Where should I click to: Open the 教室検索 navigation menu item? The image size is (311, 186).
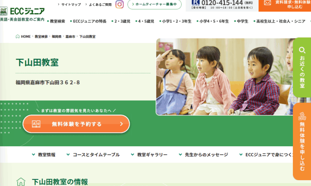pyautogui.click(x=56, y=21)
